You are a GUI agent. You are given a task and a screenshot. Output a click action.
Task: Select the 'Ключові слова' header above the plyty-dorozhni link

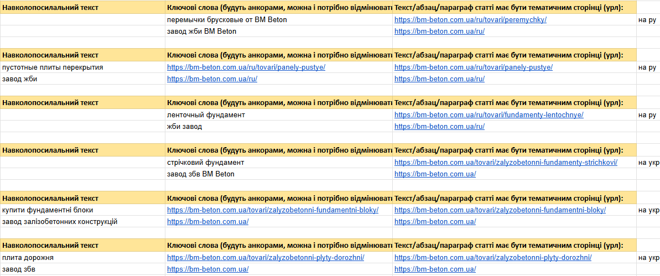(x=279, y=245)
